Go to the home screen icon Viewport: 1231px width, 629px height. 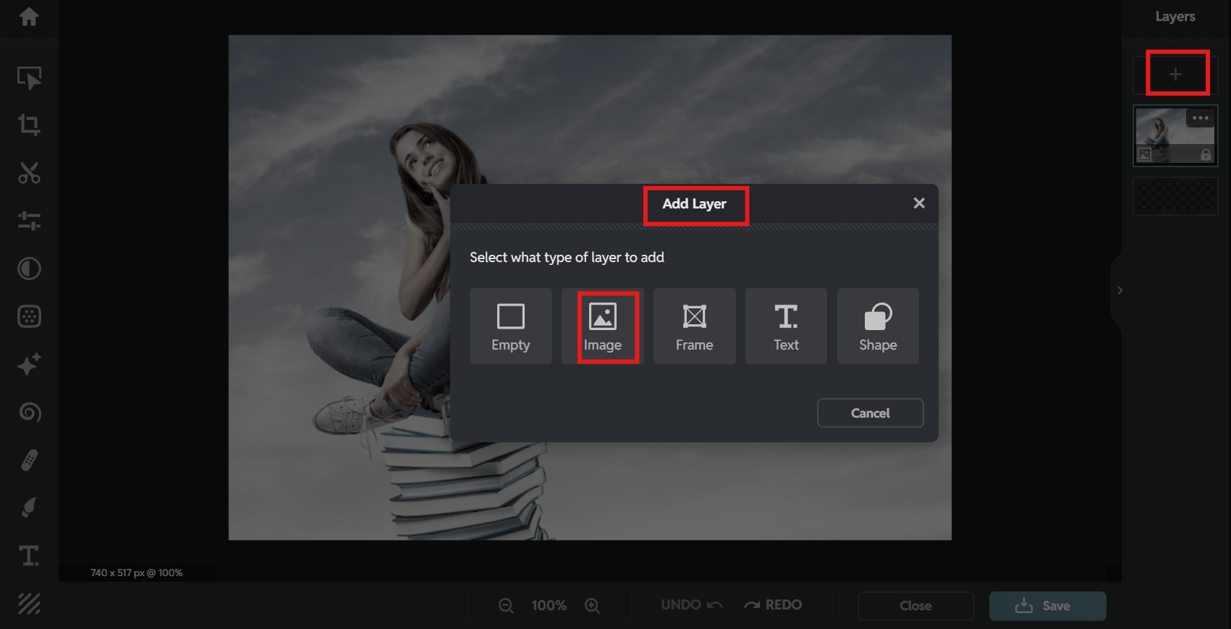[29, 17]
